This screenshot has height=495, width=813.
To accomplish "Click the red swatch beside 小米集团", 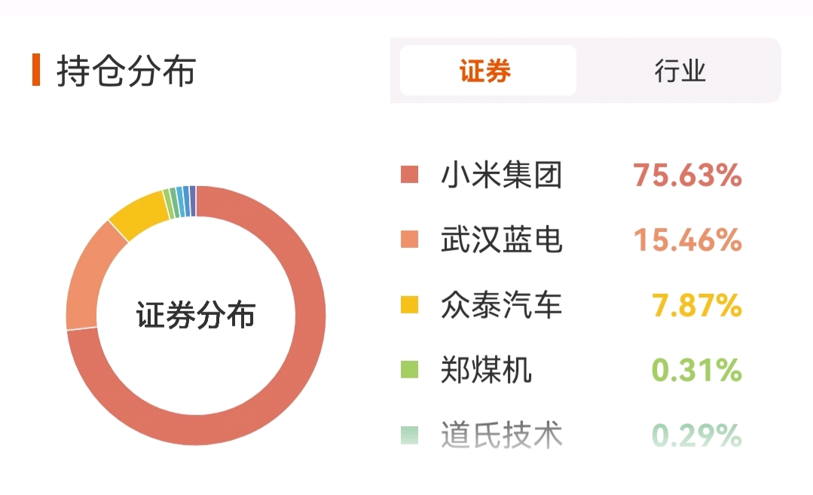I will tap(410, 175).
